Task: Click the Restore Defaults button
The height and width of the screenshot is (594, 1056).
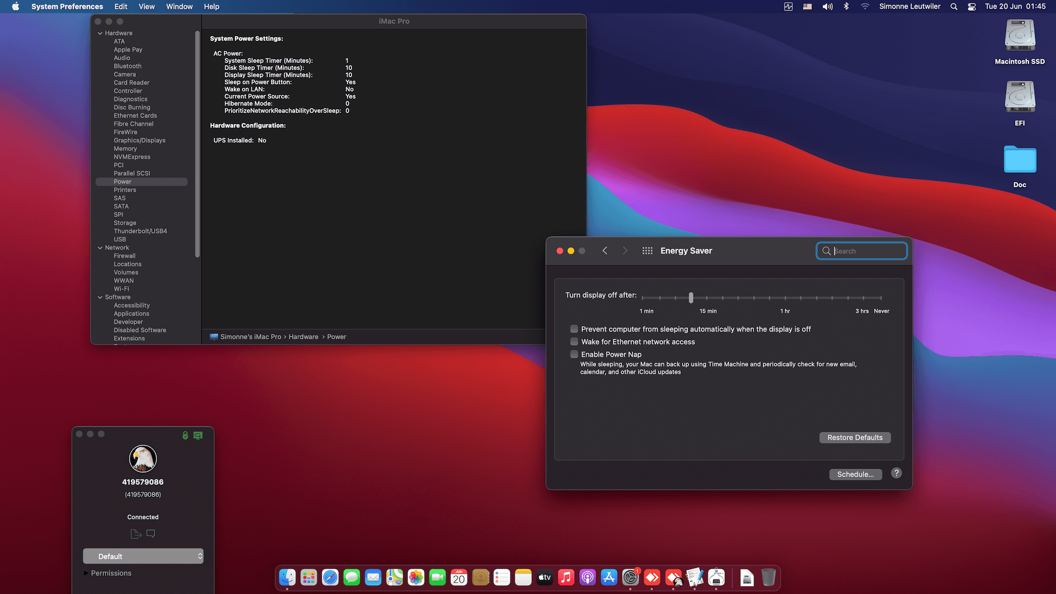Action: pos(855,437)
